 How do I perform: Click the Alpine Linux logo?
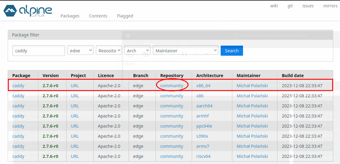(x=28, y=11)
